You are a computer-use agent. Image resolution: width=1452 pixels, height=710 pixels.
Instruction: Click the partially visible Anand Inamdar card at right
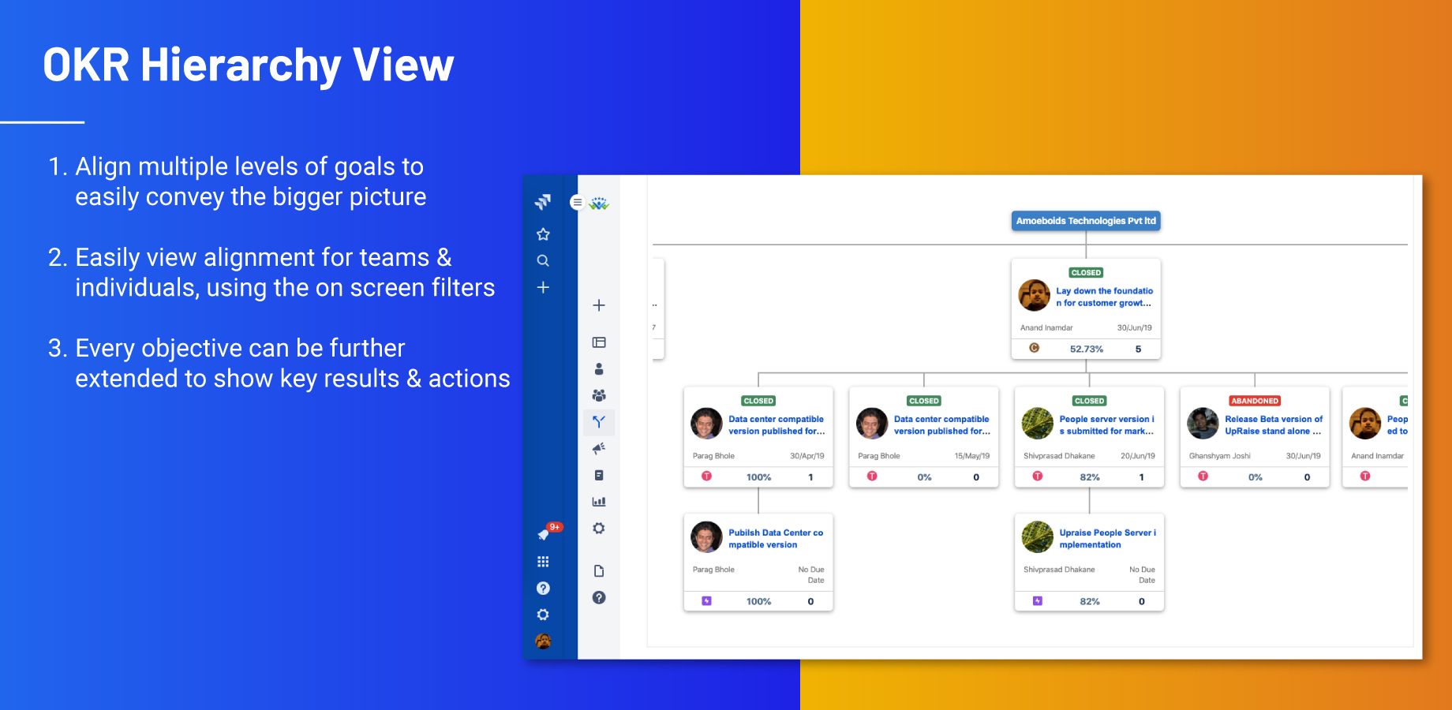pyautogui.click(x=1375, y=437)
